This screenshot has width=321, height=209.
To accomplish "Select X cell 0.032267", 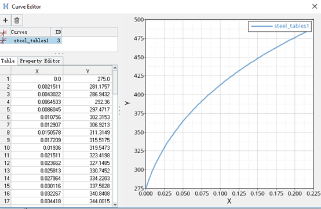I will pyautogui.click(x=37, y=194).
